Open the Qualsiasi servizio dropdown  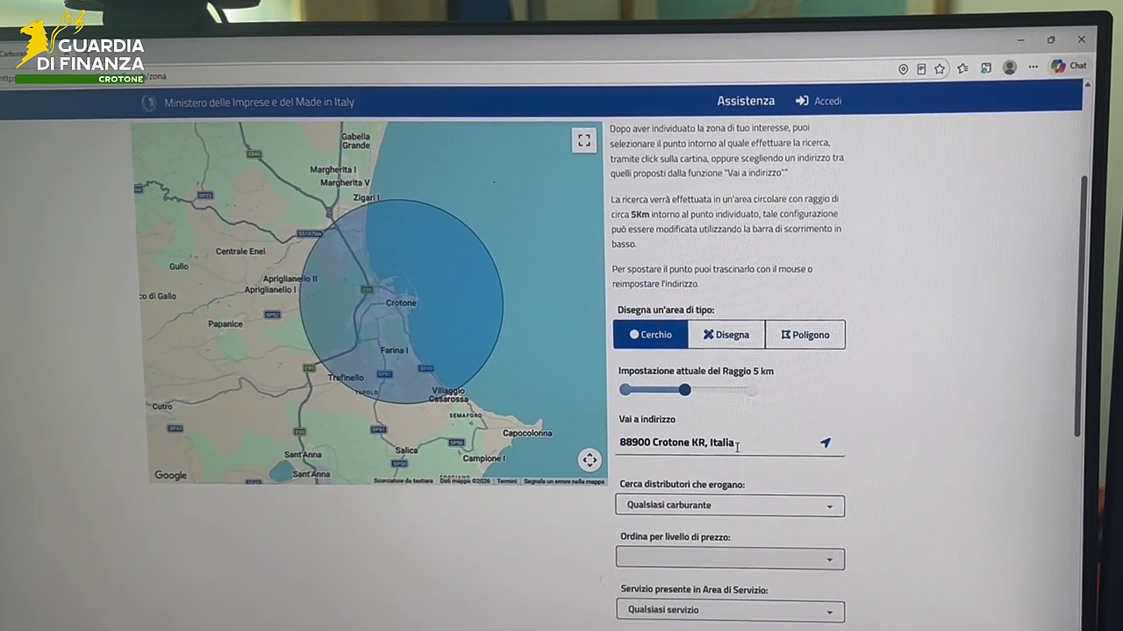(730, 611)
